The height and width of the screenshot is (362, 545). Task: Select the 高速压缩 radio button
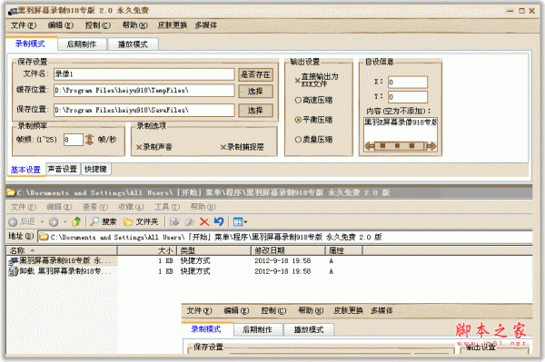click(313, 101)
